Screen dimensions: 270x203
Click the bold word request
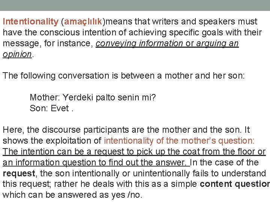pyautogui.click(x=19, y=173)
